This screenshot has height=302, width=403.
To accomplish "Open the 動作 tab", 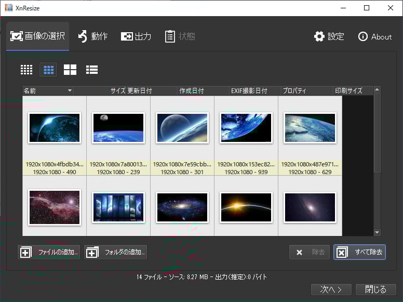I will click(93, 36).
